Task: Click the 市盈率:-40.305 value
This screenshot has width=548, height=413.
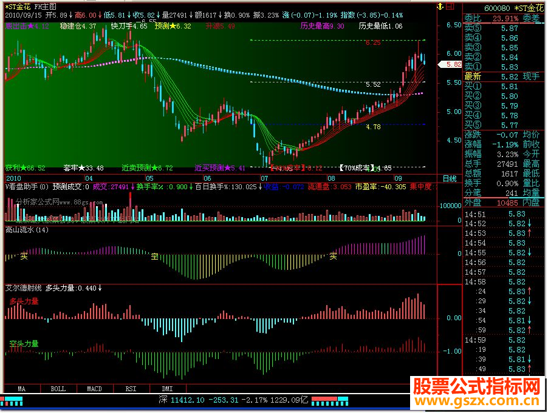Action: pos(380,187)
